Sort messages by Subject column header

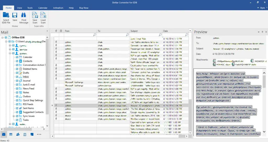click(x=146, y=31)
